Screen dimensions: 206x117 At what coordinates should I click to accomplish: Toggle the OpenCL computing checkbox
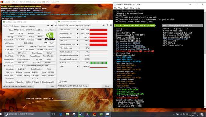[x=16, y=82]
